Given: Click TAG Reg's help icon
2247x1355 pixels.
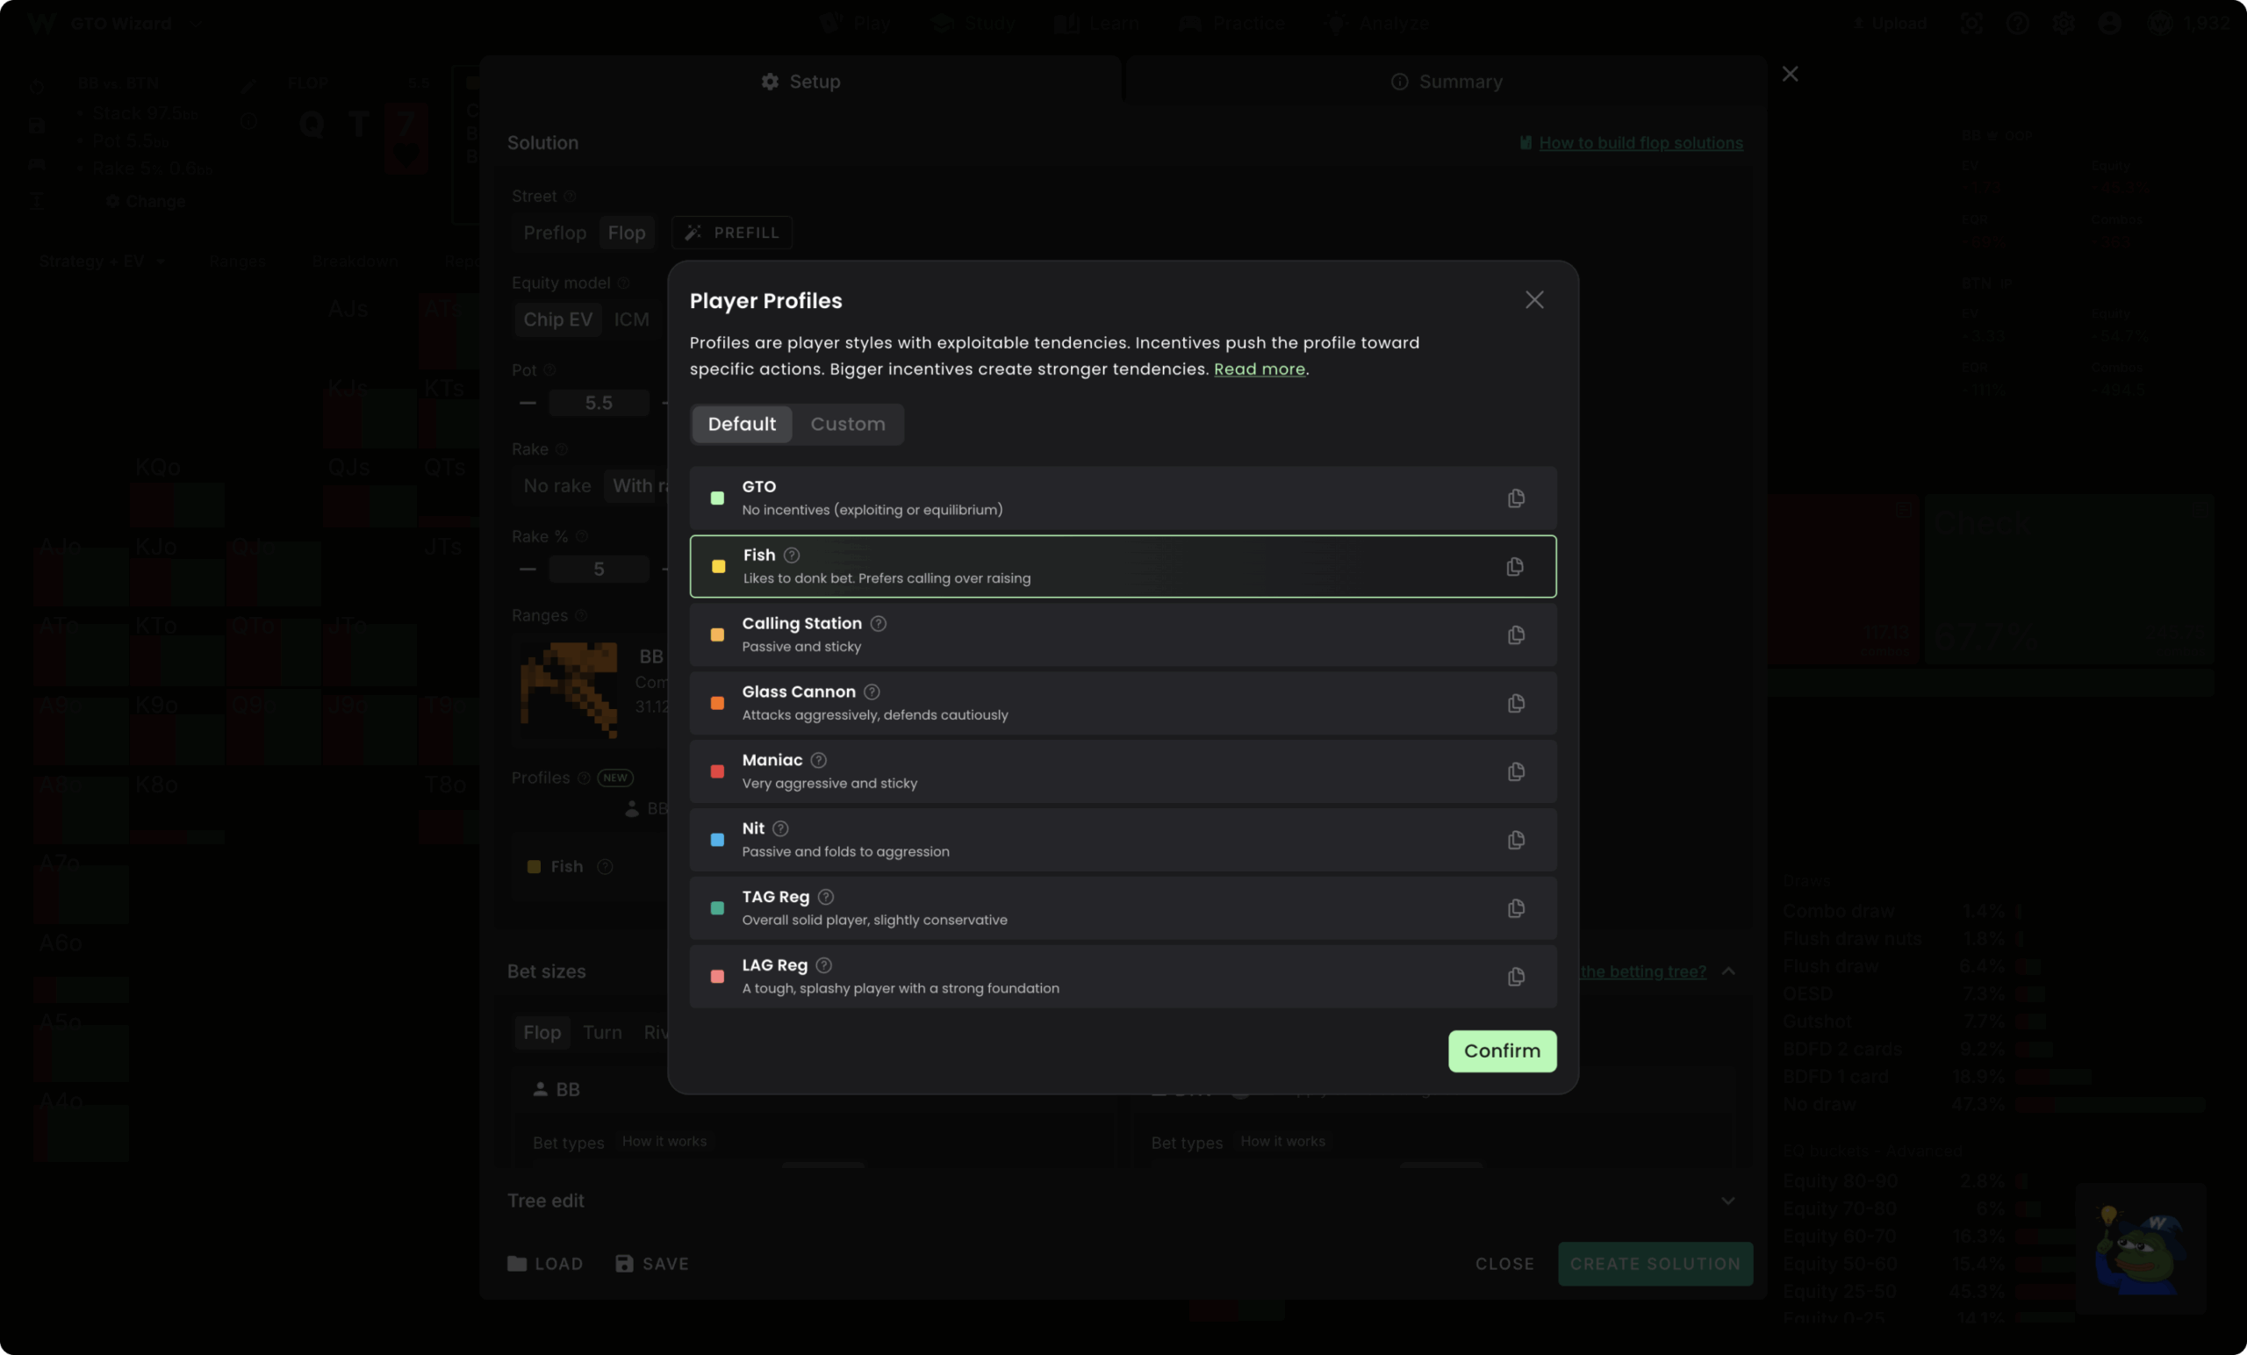Looking at the screenshot, I should 825,896.
